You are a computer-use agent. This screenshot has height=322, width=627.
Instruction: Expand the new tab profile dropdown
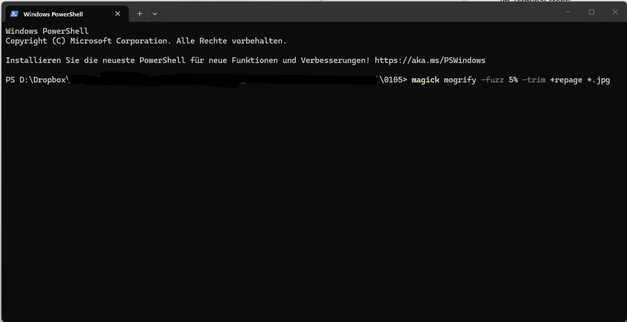pos(155,14)
